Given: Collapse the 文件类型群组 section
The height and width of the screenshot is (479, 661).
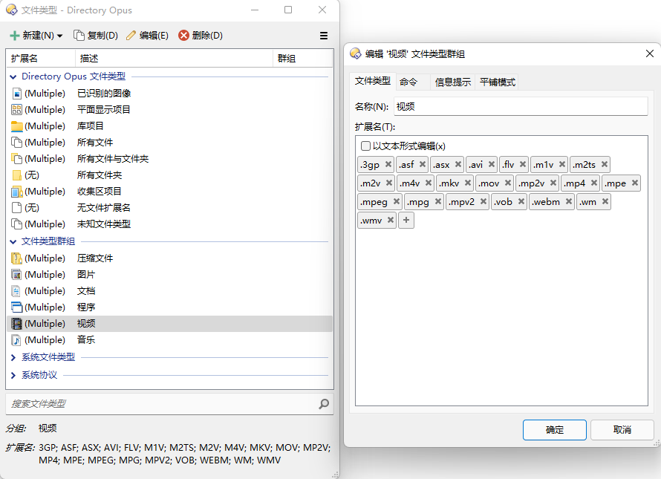Looking at the screenshot, I should tap(13, 241).
